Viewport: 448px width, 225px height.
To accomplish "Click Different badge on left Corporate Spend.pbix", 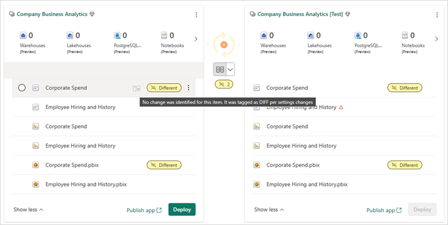I will click(x=164, y=165).
